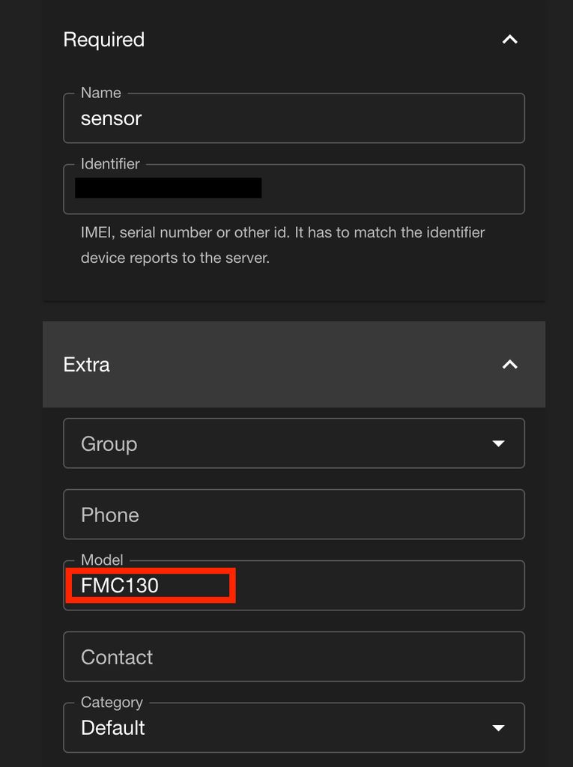Collapse the Extra section chevron
Viewport: 573px width, 767px height.
[509, 365]
